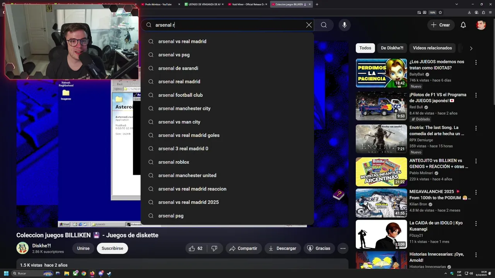Image resolution: width=495 pixels, height=278 pixels.
Task: Click the Unirse button
Action: click(x=83, y=248)
